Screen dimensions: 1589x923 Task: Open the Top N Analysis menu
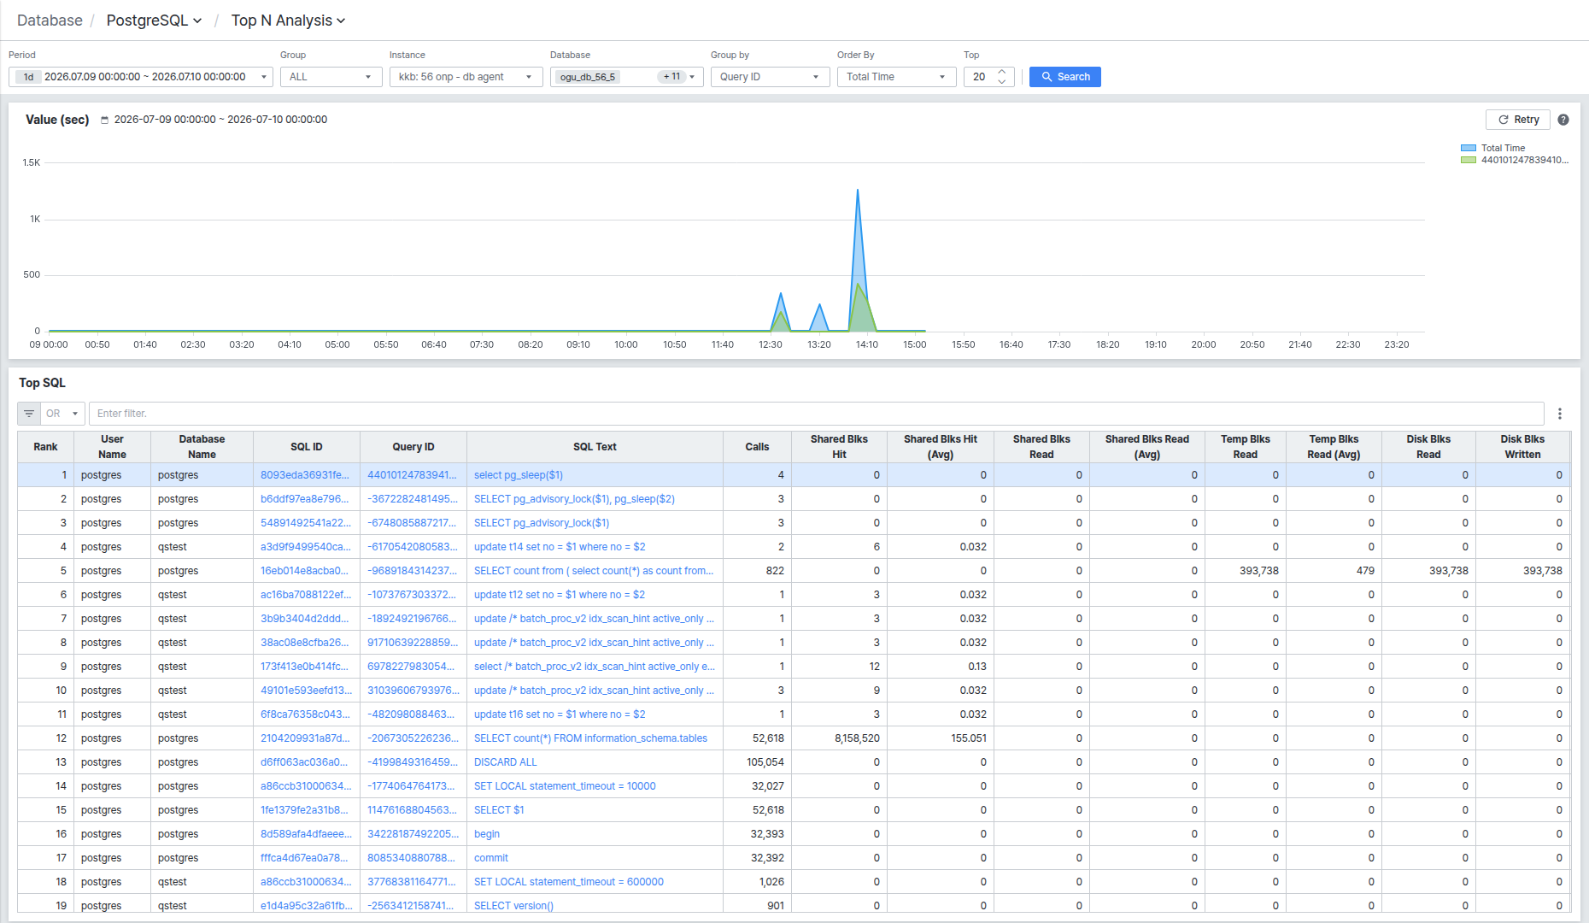289,21
